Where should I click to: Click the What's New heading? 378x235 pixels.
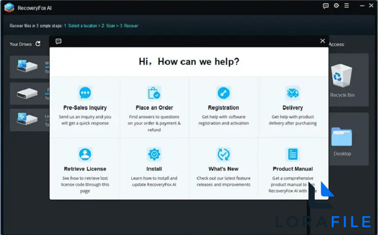click(x=223, y=169)
